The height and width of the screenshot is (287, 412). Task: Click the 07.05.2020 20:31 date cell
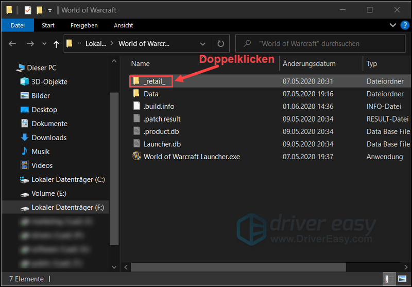[307, 81]
